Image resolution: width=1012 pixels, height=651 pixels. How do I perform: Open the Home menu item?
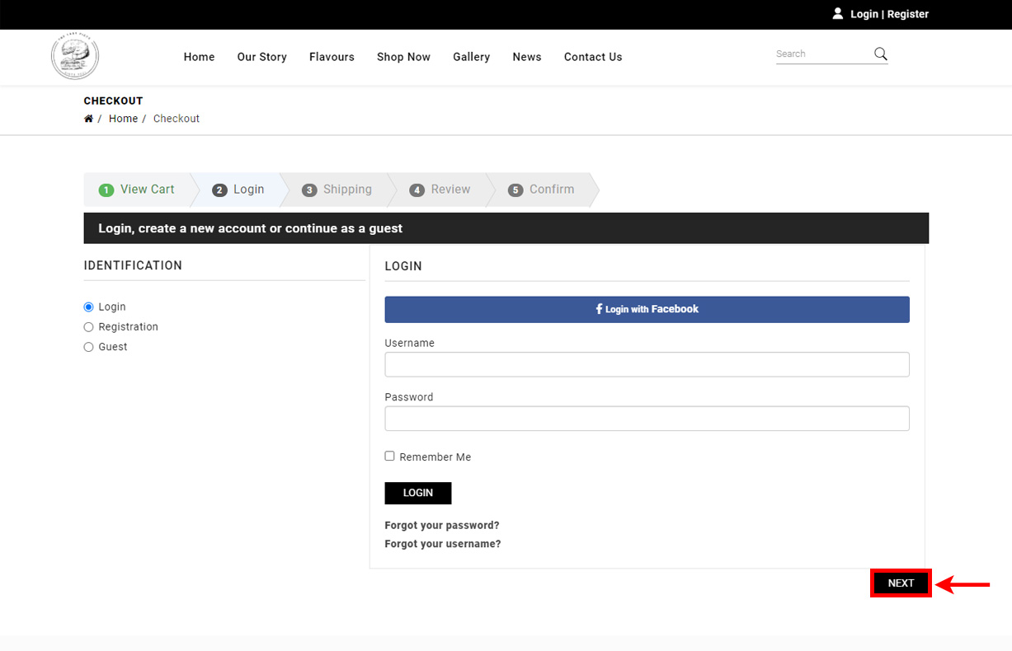pos(199,57)
